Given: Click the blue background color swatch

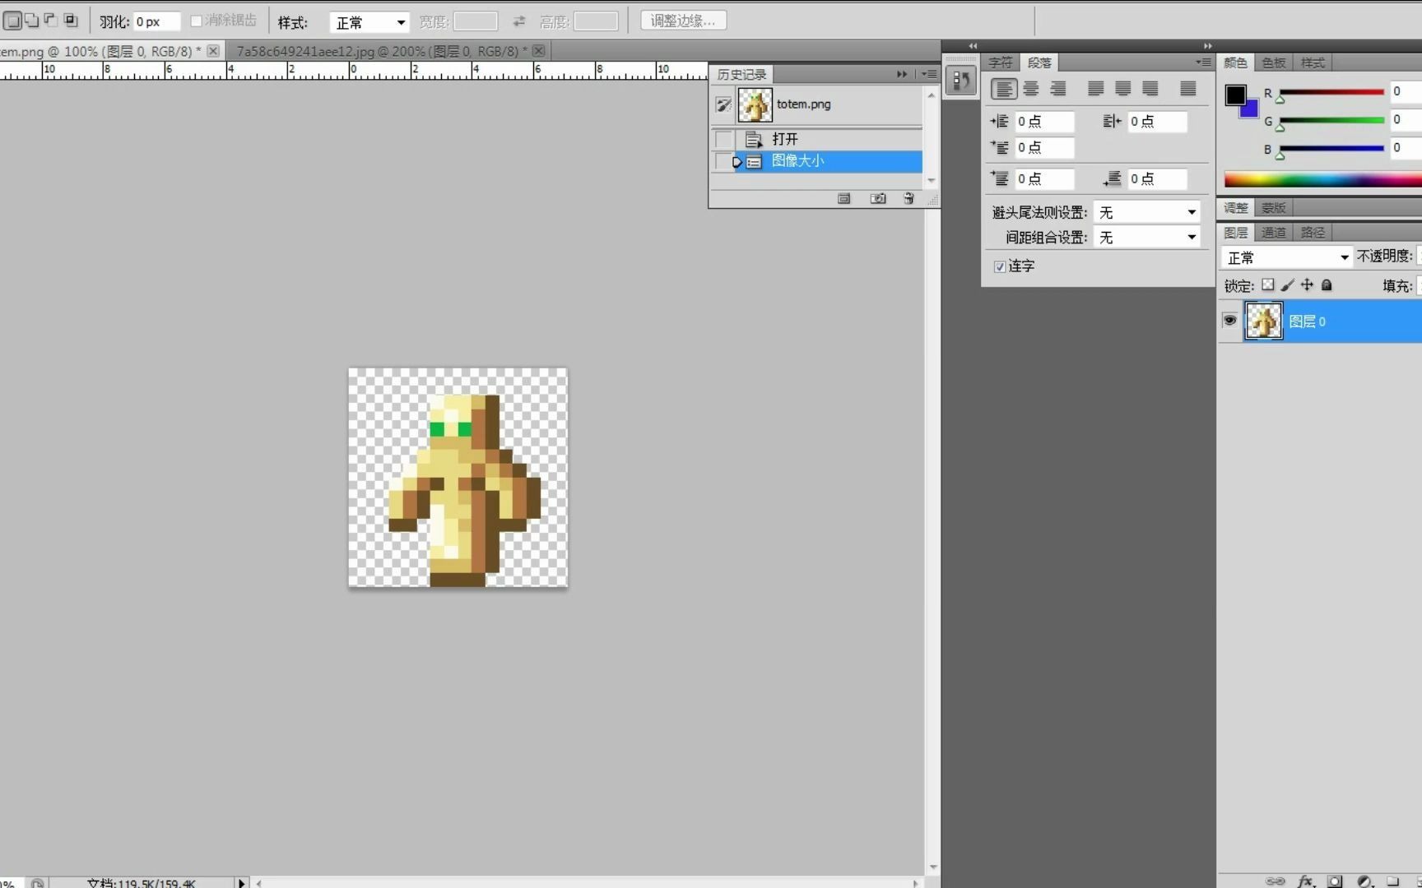Looking at the screenshot, I should (1252, 110).
